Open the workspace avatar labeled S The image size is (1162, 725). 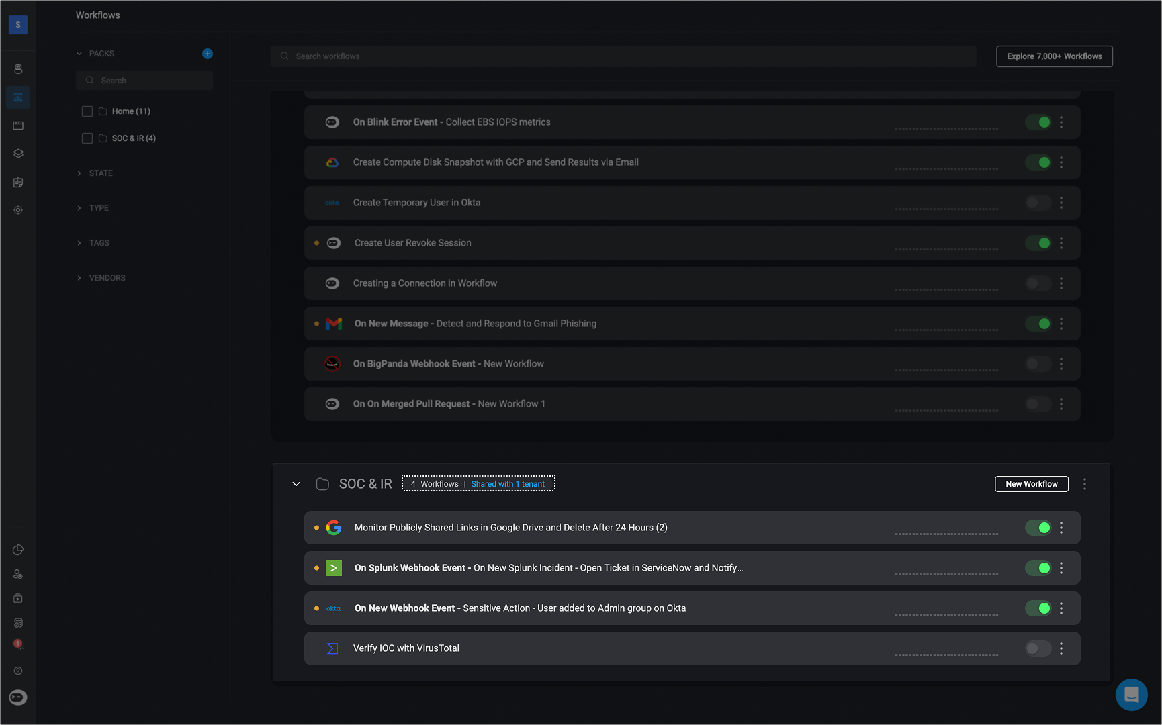click(x=18, y=25)
